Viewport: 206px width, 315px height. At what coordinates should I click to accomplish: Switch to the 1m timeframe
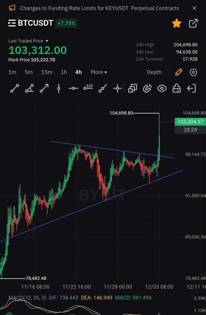pyautogui.click(x=12, y=72)
